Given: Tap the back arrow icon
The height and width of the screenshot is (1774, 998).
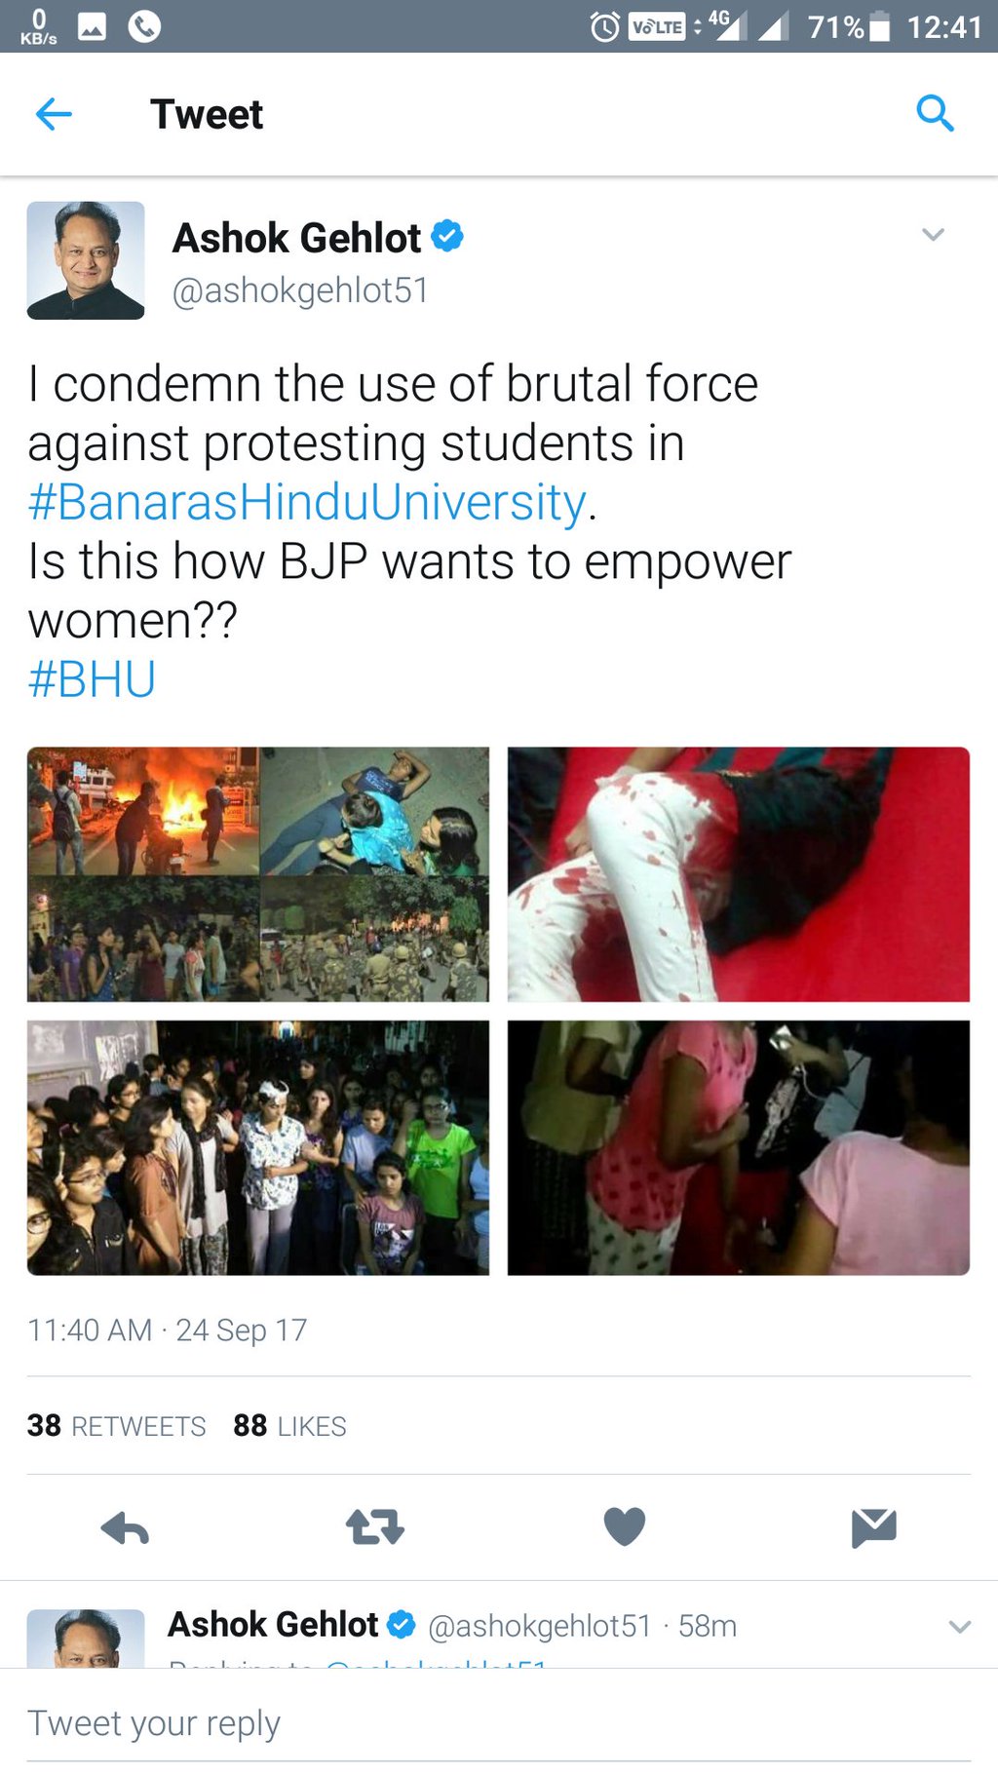Looking at the screenshot, I should (54, 114).
